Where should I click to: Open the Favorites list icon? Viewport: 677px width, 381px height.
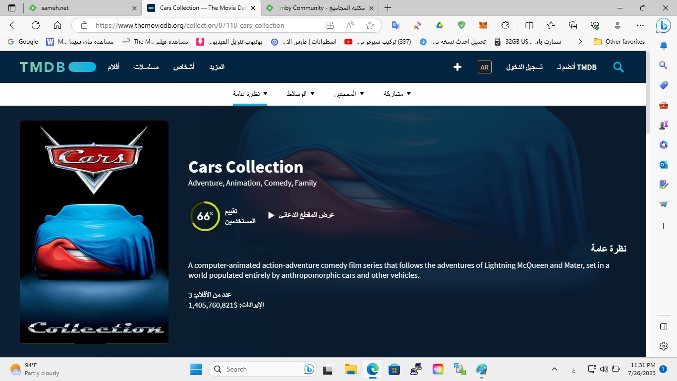click(x=551, y=25)
